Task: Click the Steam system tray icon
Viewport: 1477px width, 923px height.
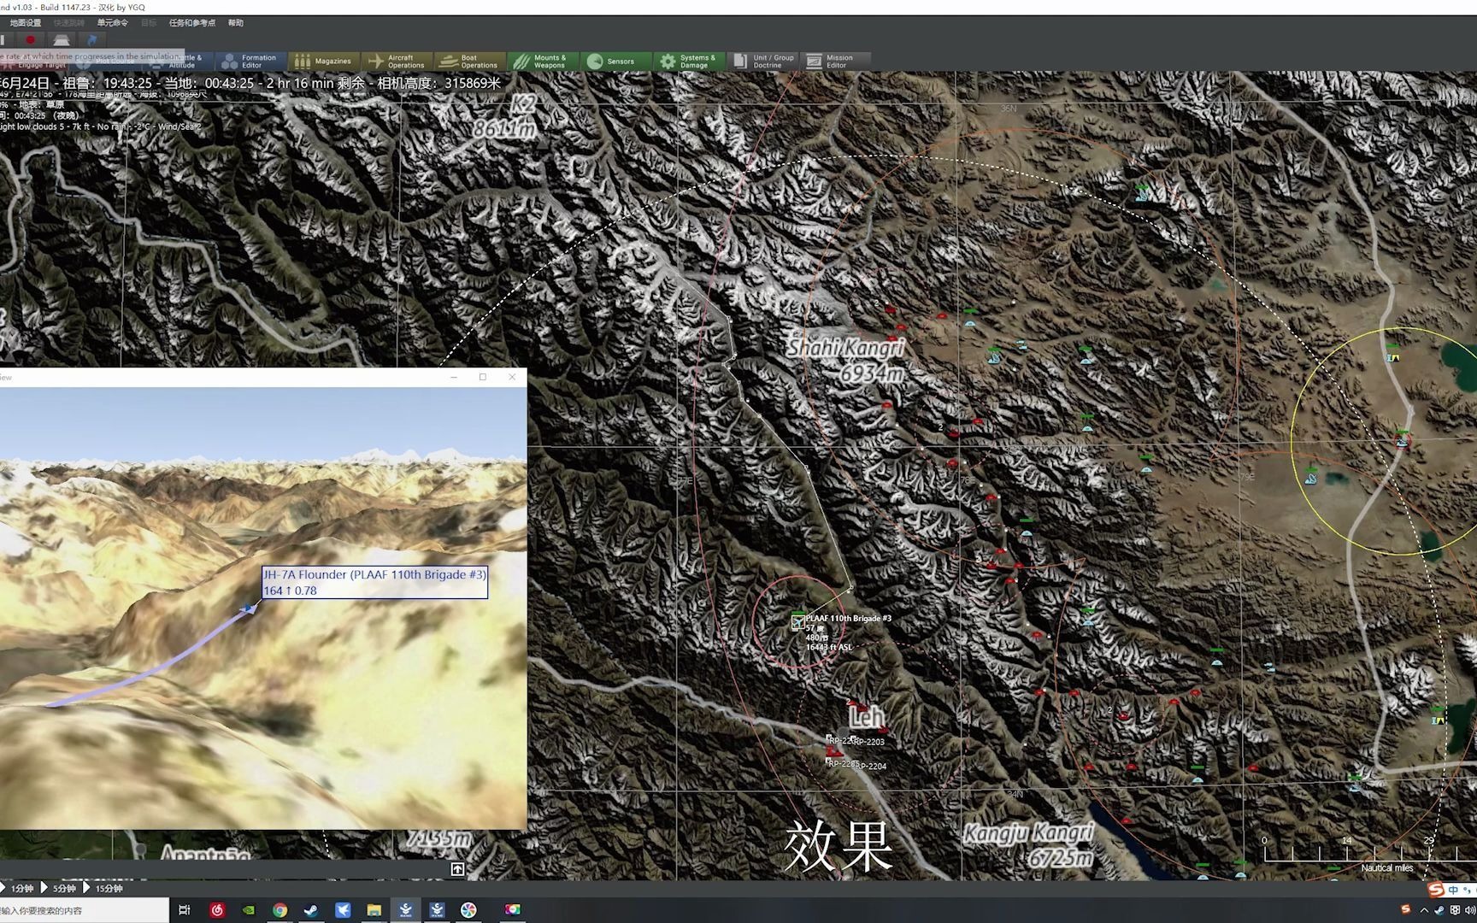Action: click(x=1439, y=910)
